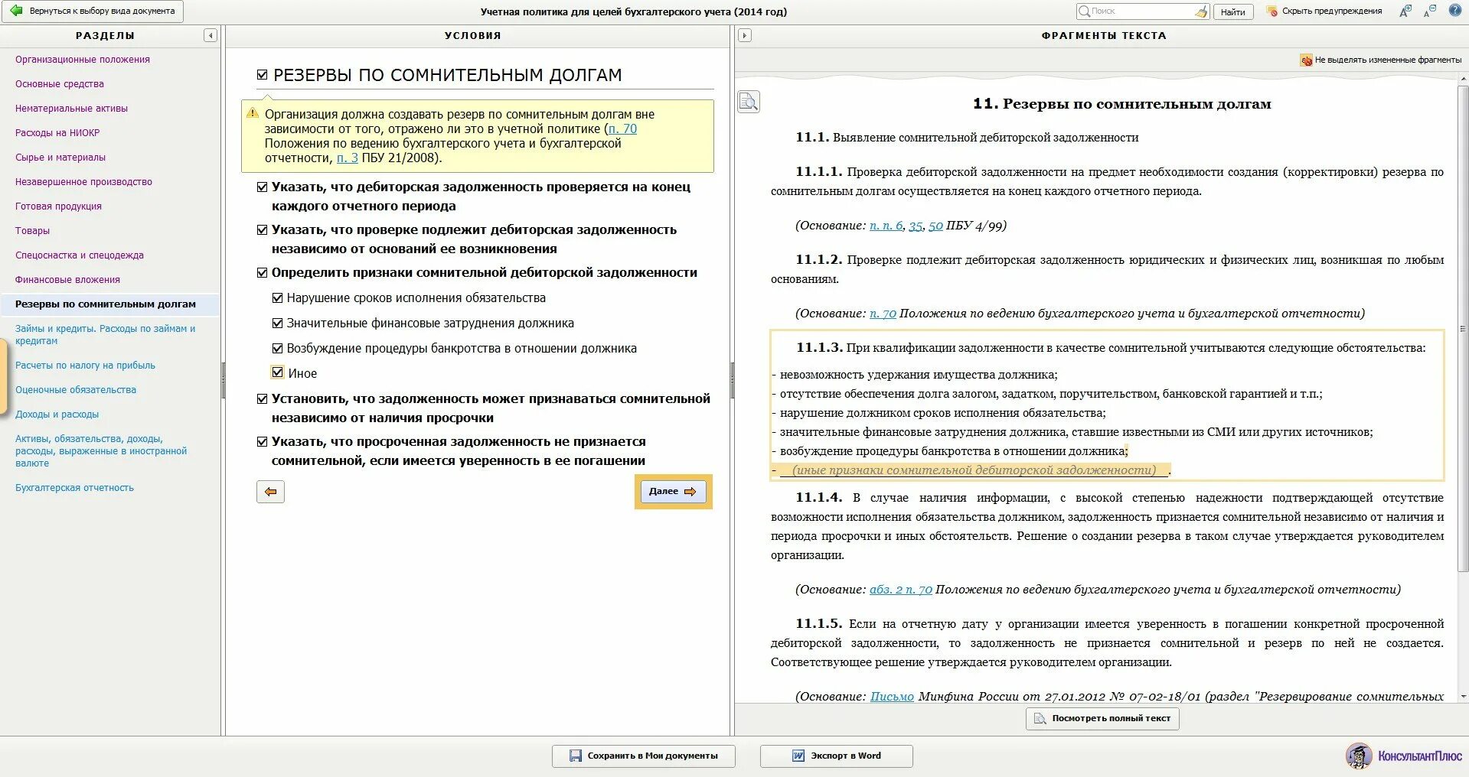Open section Нематериальные активы
1469x777 pixels.
tap(72, 109)
